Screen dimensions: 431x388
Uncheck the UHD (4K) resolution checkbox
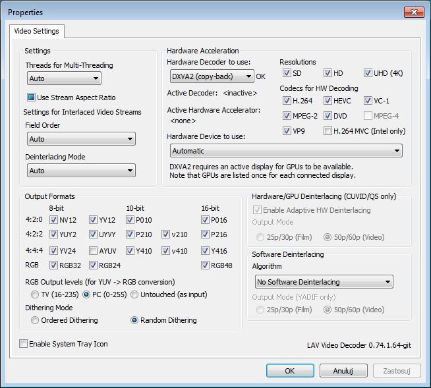tap(368, 73)
